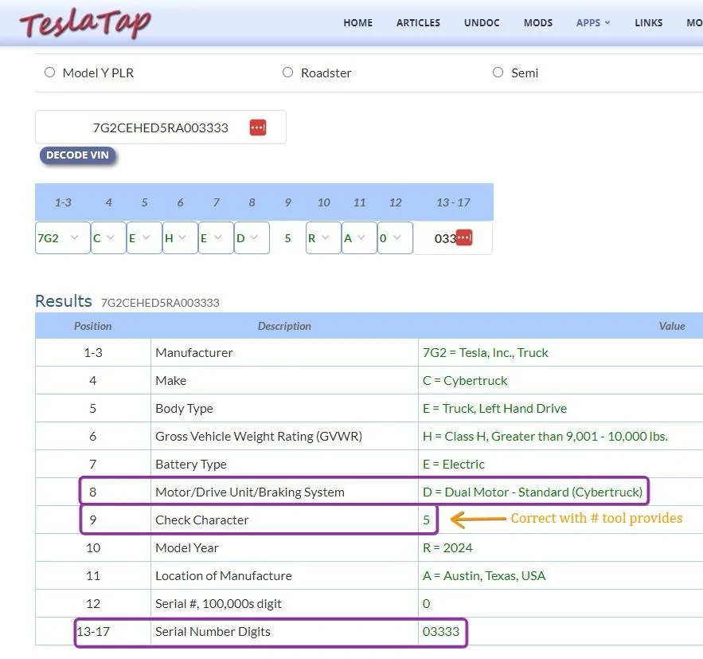Click red password-manager icon in VIN field
This screenshot has width=703, height=659.
[258, 127]
